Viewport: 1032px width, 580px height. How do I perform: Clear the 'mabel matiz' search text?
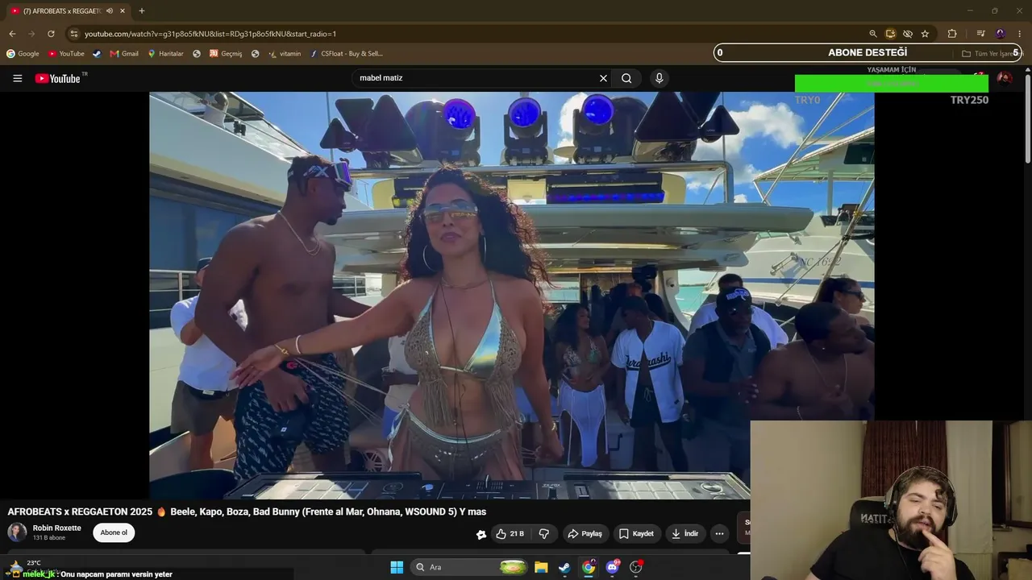point(603,78)
